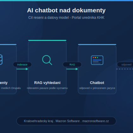Image resolution: width=133 pixels, height=133 pixels.
Task: Click the green arrow under indexace
Action: coord(22,69)
